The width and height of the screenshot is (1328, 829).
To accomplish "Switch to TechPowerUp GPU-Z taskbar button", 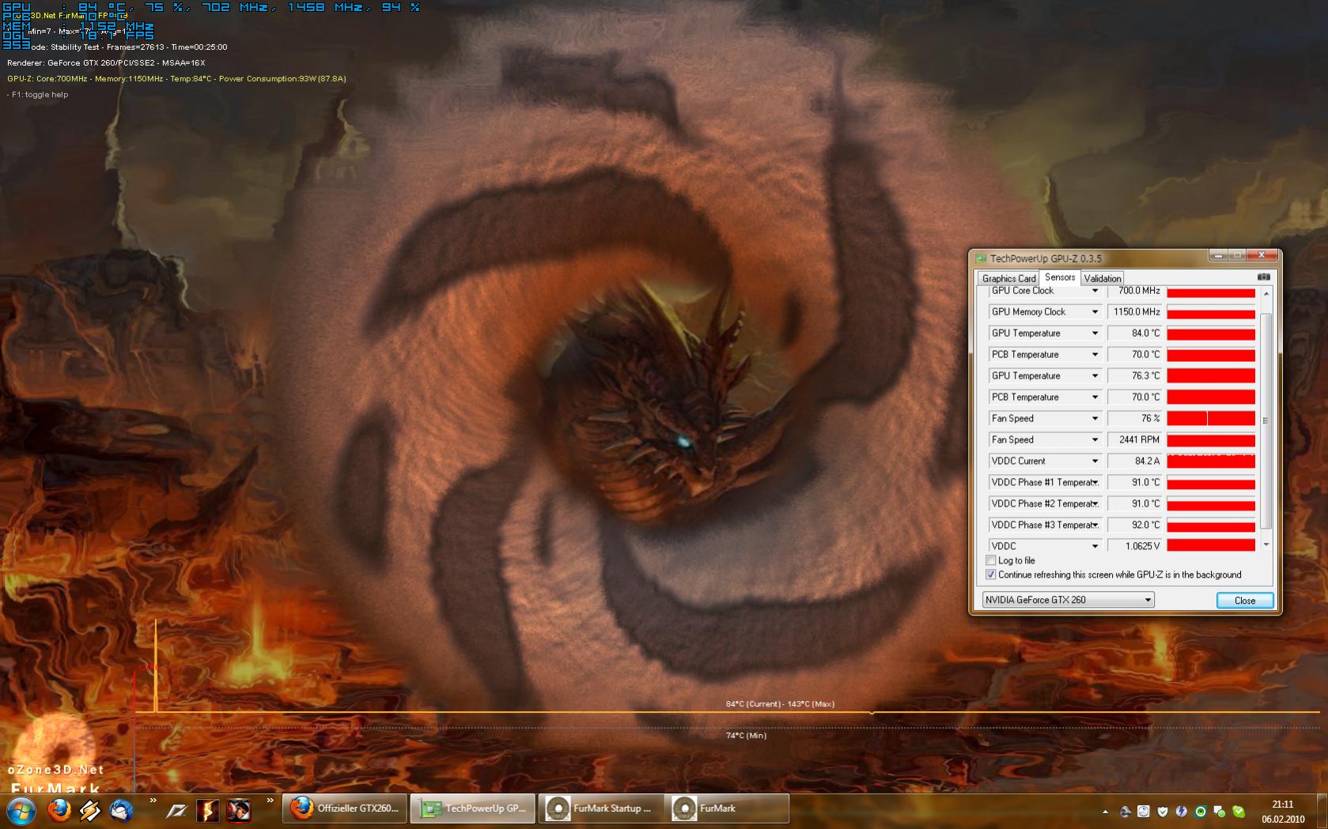I will [472, 808].
